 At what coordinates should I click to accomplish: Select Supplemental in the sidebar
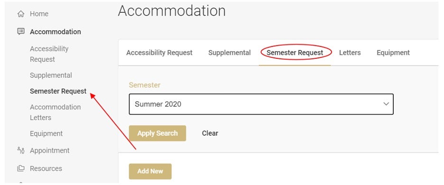51,75
